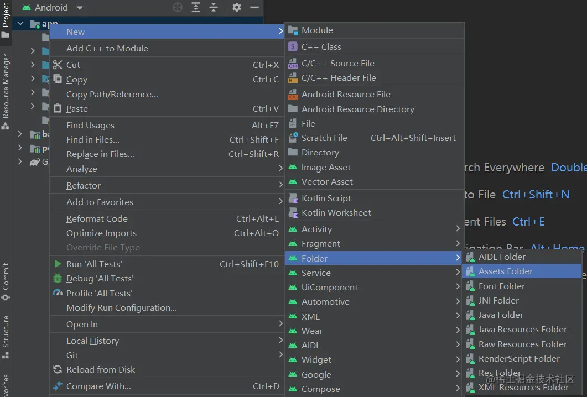Screen dimensions: 587x397
Task: Select Folder in the New submenu
Action: tap(373, 258)
